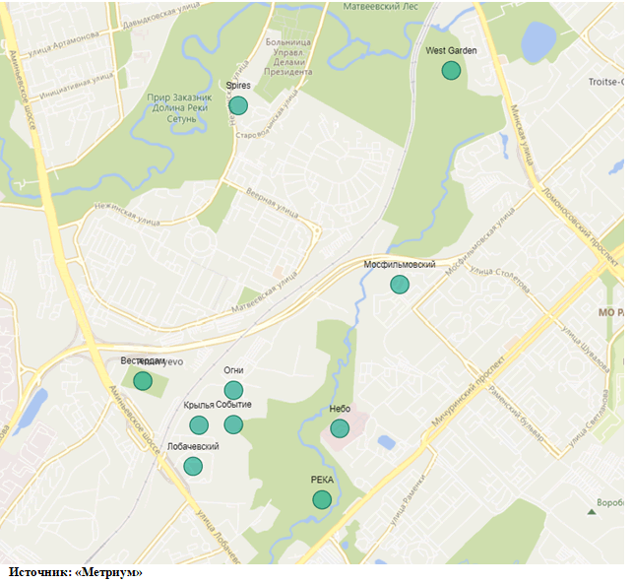
Task: Click the Мосфильмовская улица street label
Action: (x=480, y=241)
